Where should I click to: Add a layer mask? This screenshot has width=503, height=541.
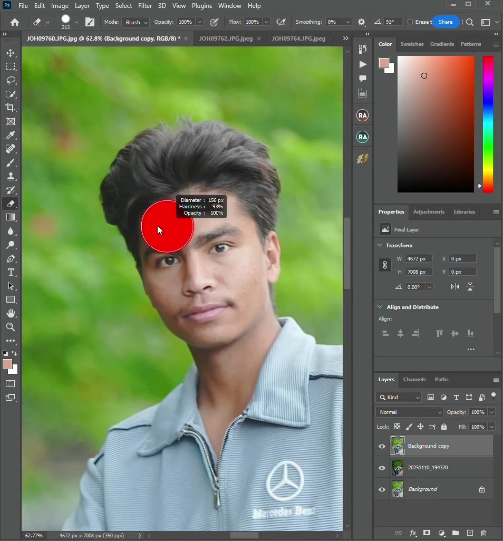click(x=427, y=533)
